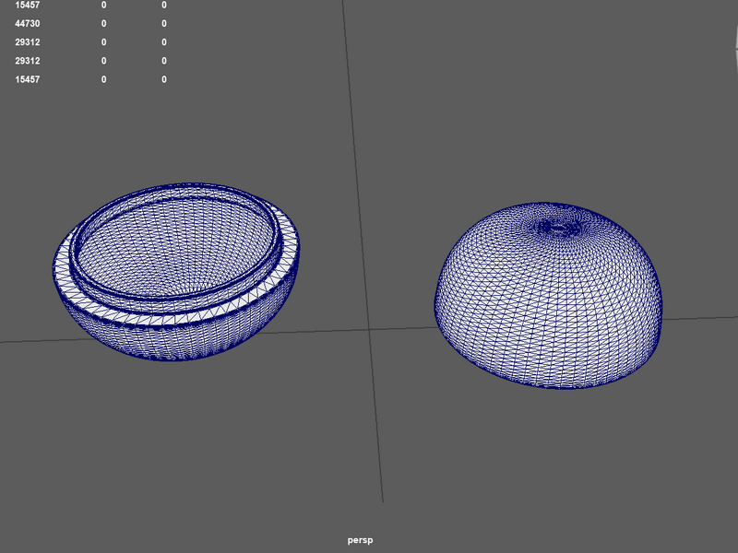Click the grid origin where axis lines cross

(369, 330)
